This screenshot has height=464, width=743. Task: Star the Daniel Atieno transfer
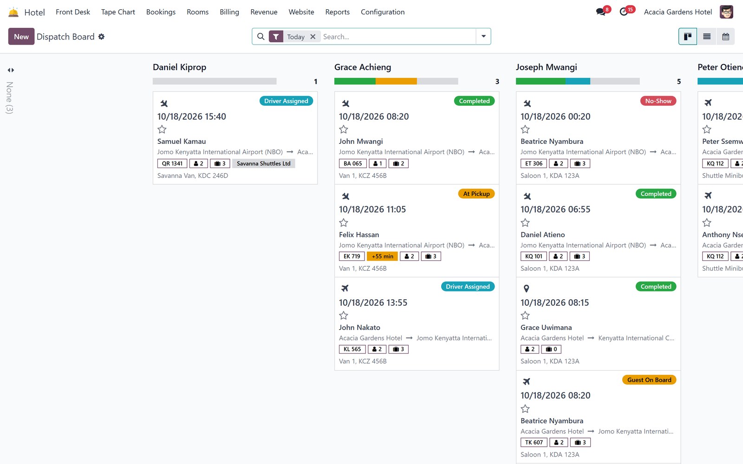coord(525,223)
